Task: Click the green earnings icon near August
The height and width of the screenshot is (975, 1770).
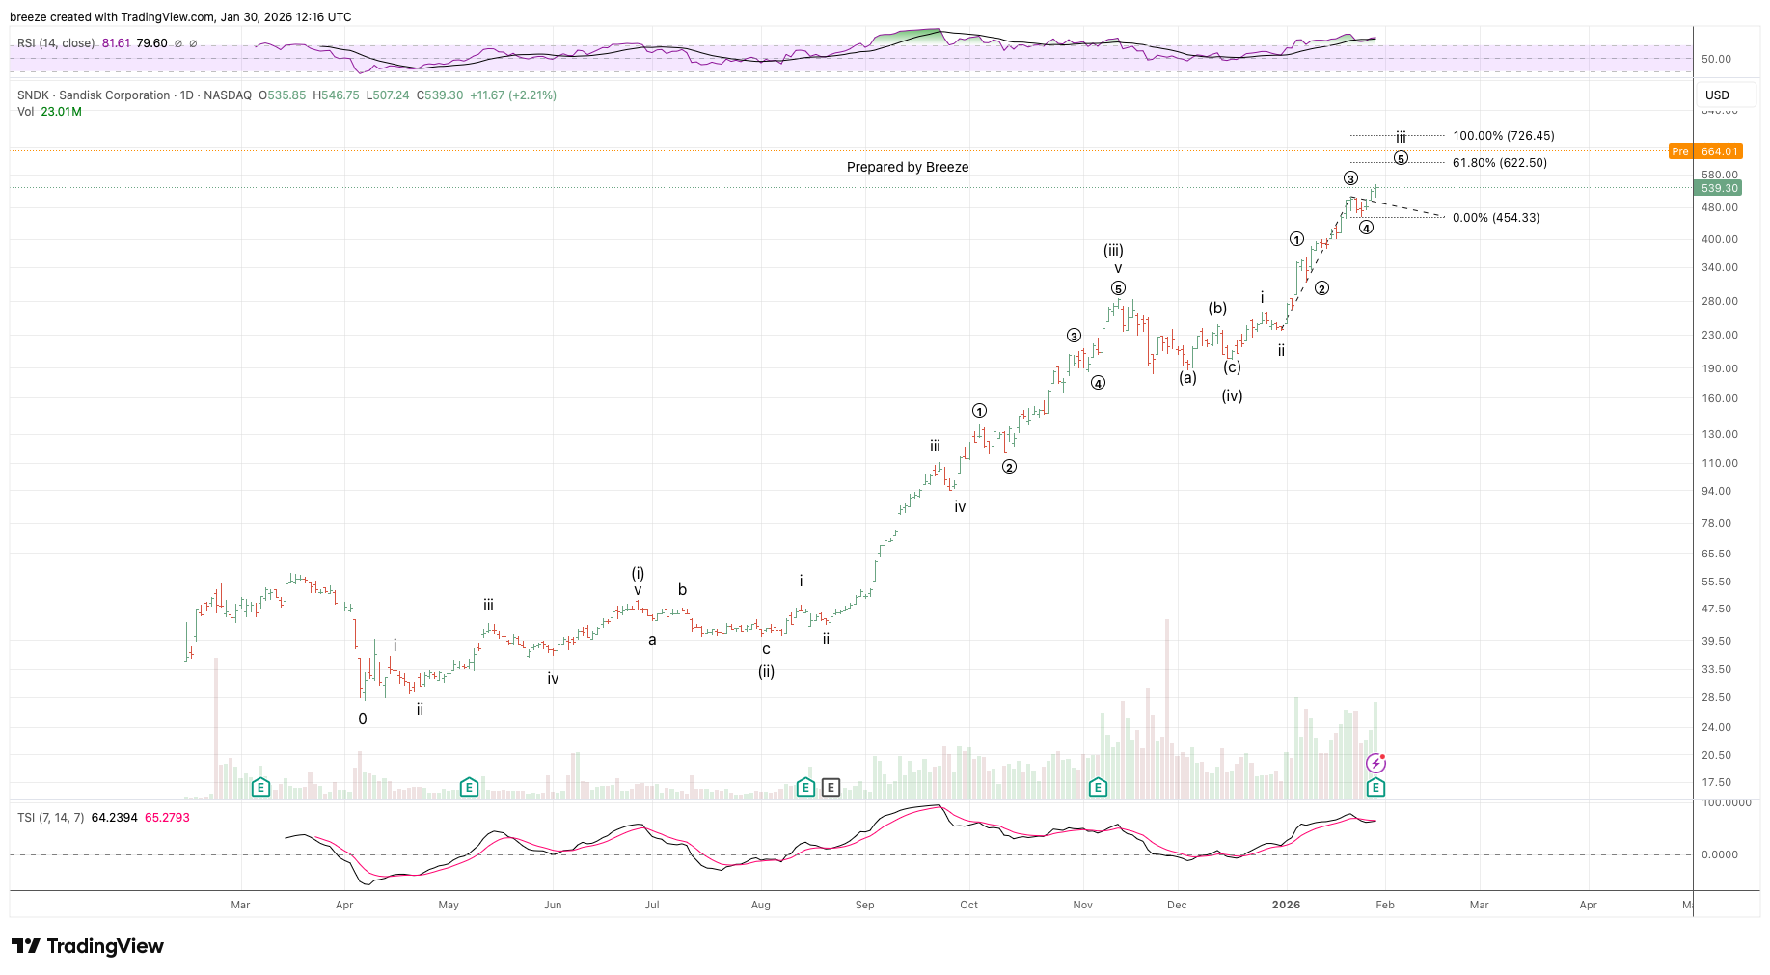Action: (x=805, y=788)
